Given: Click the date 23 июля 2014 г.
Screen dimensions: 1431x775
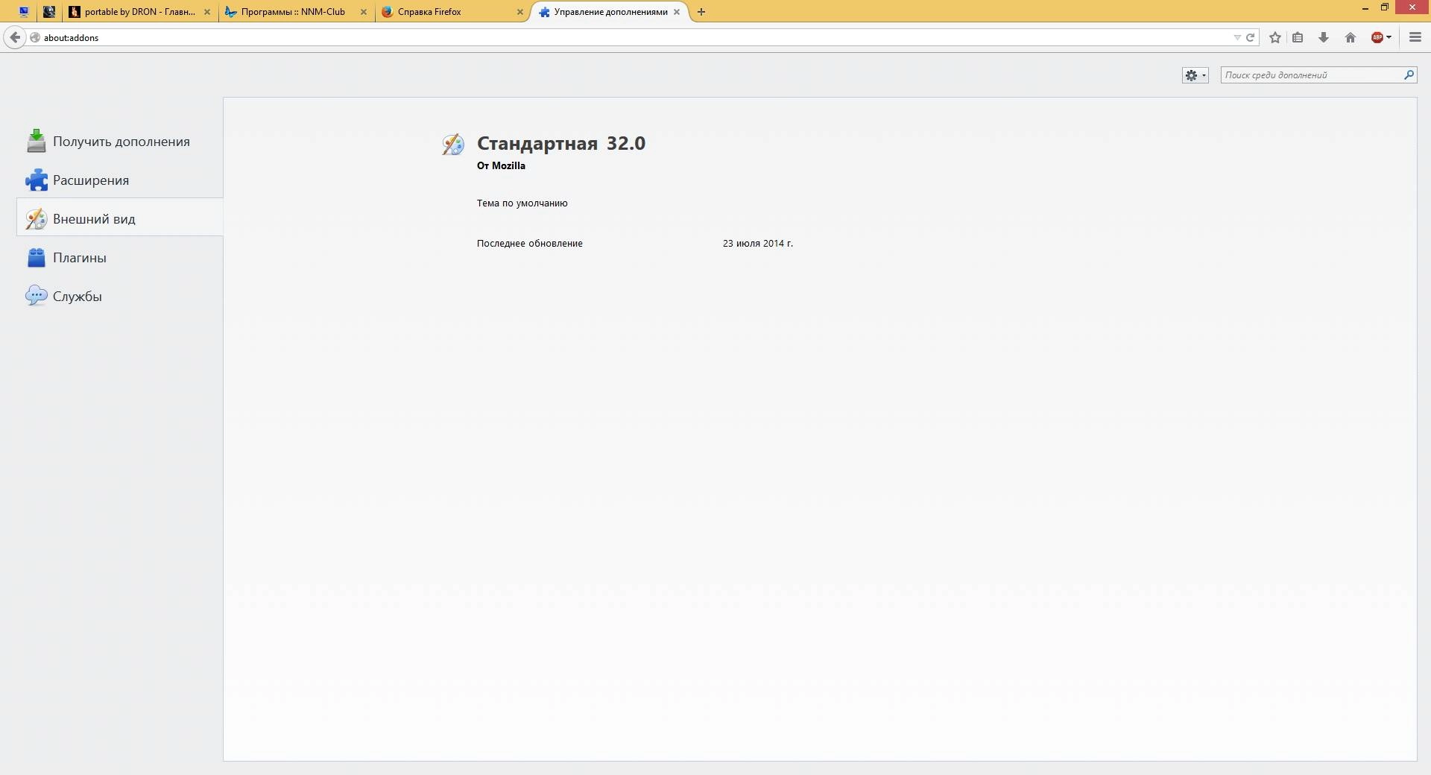Looking at the screenshot, I should (x=758, y=244).
